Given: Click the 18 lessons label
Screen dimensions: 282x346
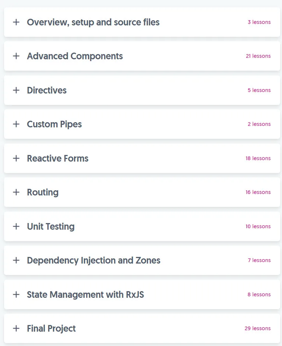Looking at the screenshot, I should tap(258, 158).
